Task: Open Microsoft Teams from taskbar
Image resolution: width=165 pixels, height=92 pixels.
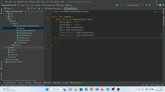Action: 97,89
